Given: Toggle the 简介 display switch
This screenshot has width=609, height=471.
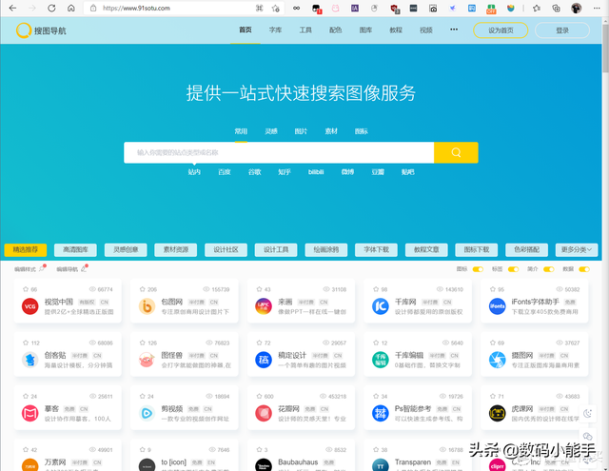Looking at the screenshot, I should [548, 269].
